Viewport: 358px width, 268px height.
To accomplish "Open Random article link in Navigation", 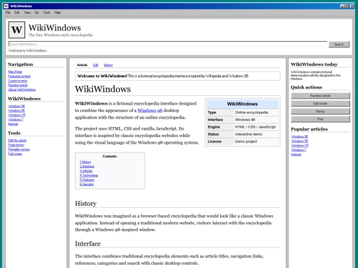I will 18,85.
